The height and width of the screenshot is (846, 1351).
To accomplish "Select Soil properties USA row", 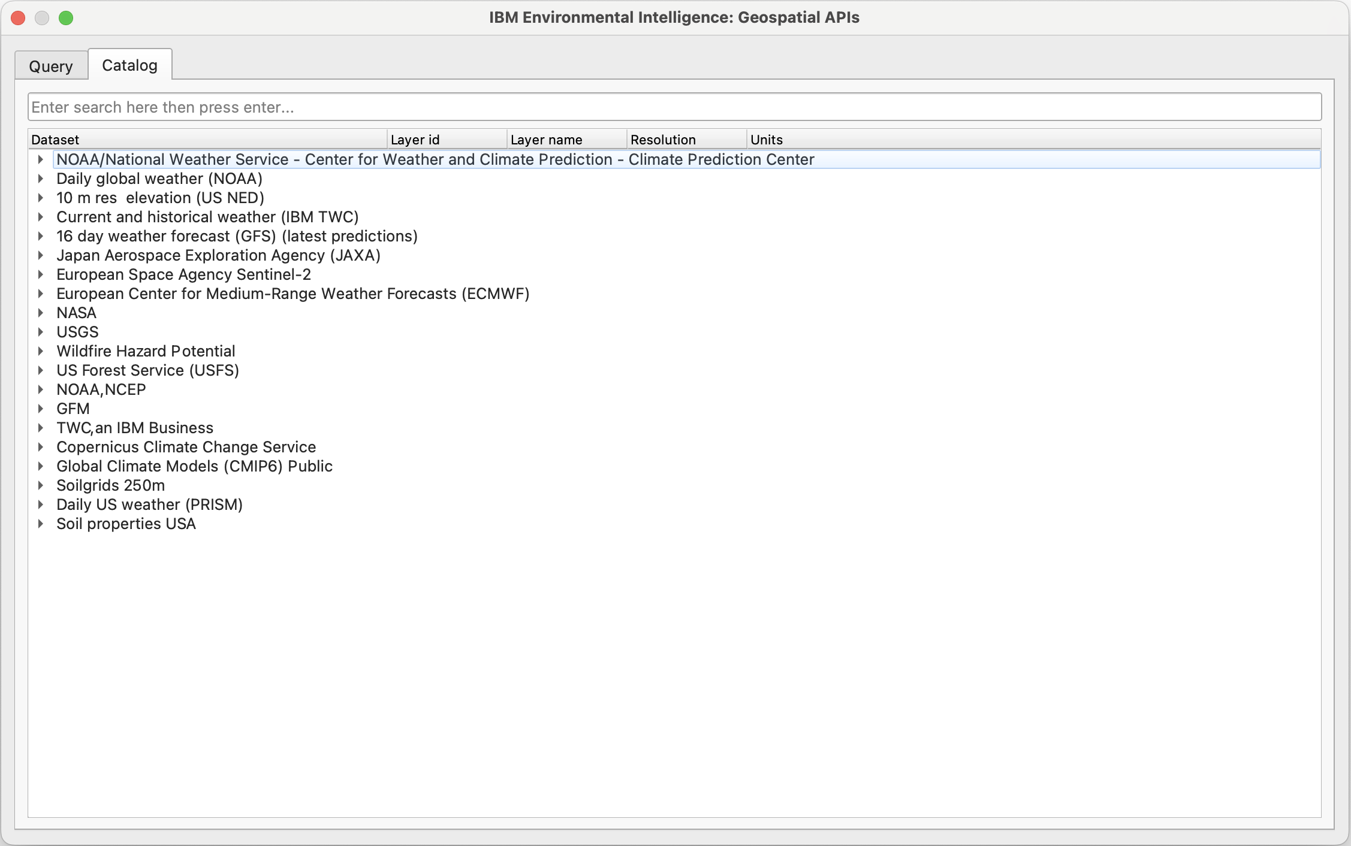I will click(x=126, y=524).
